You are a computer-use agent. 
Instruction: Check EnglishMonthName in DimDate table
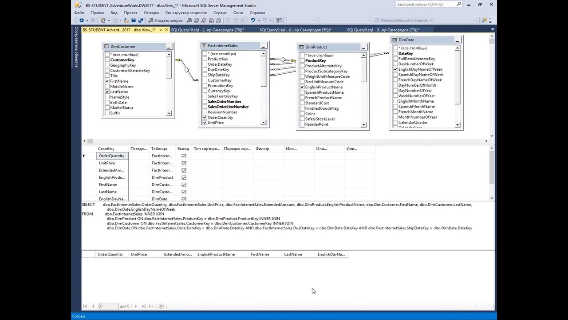(x=395, y=101)
